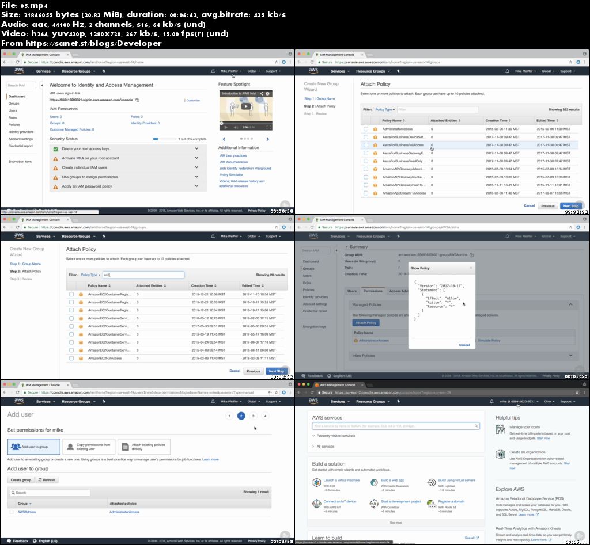Click the AWS logo in the IAM welcome frame
The image size is (590, 545).
19,71
